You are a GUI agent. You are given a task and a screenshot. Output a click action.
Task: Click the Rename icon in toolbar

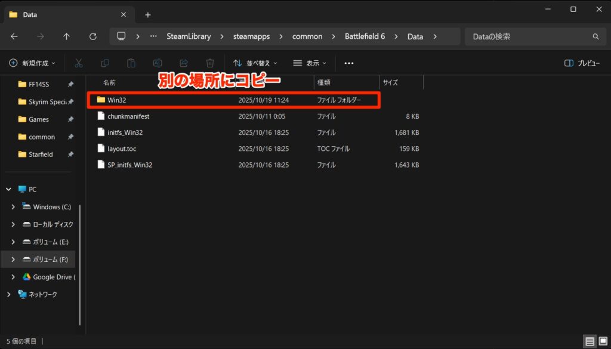click(158, 63)
